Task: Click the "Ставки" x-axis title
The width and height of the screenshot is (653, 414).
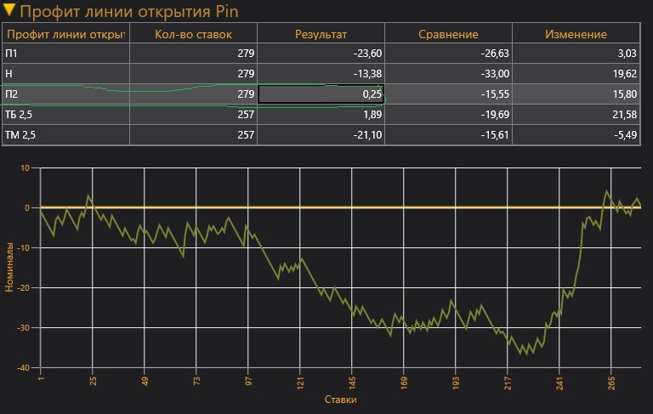Action: [340, 399]
